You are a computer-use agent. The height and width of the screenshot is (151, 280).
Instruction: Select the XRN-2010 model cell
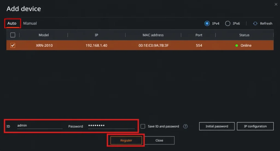pyautogui.click(x=44, y=45)
